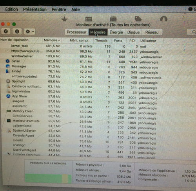This screenshot has height=191, width=196.
Task: Sort by Nom de l'opération column
Action: click(x=15, y=40)
